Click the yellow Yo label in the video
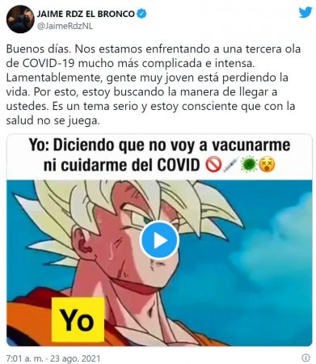This screenshot has height=364, width=316. coord(78,320)
